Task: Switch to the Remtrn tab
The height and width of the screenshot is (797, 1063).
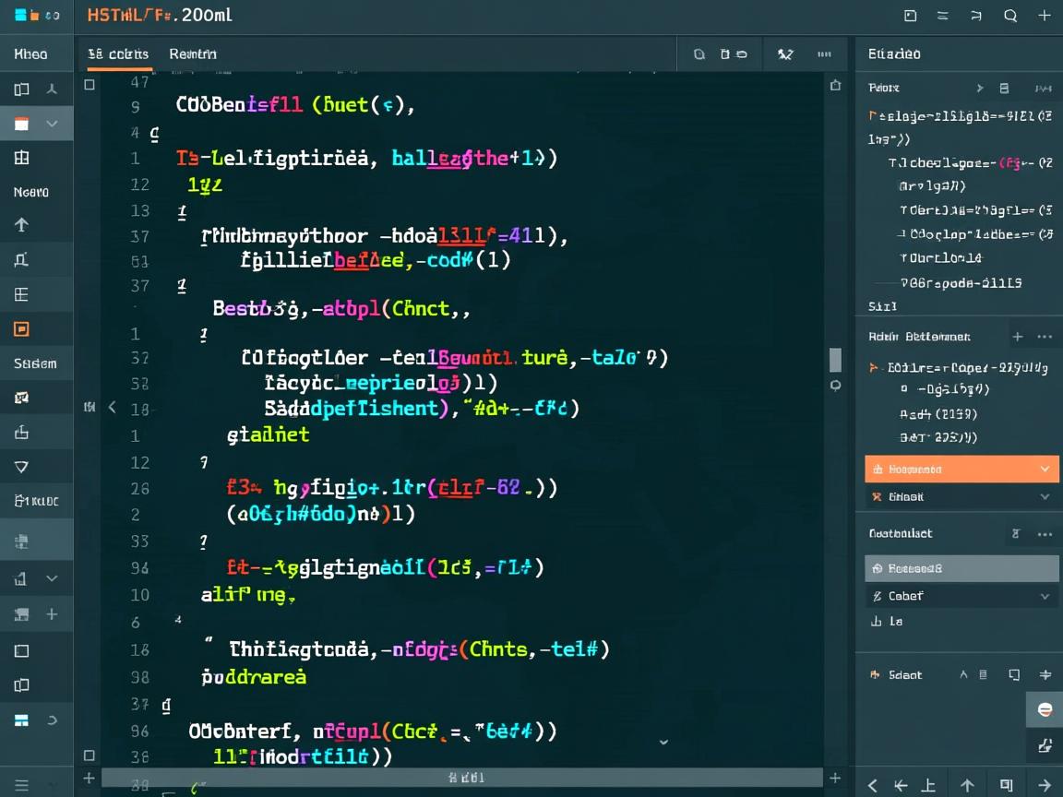Action: (x=192, y=54)
